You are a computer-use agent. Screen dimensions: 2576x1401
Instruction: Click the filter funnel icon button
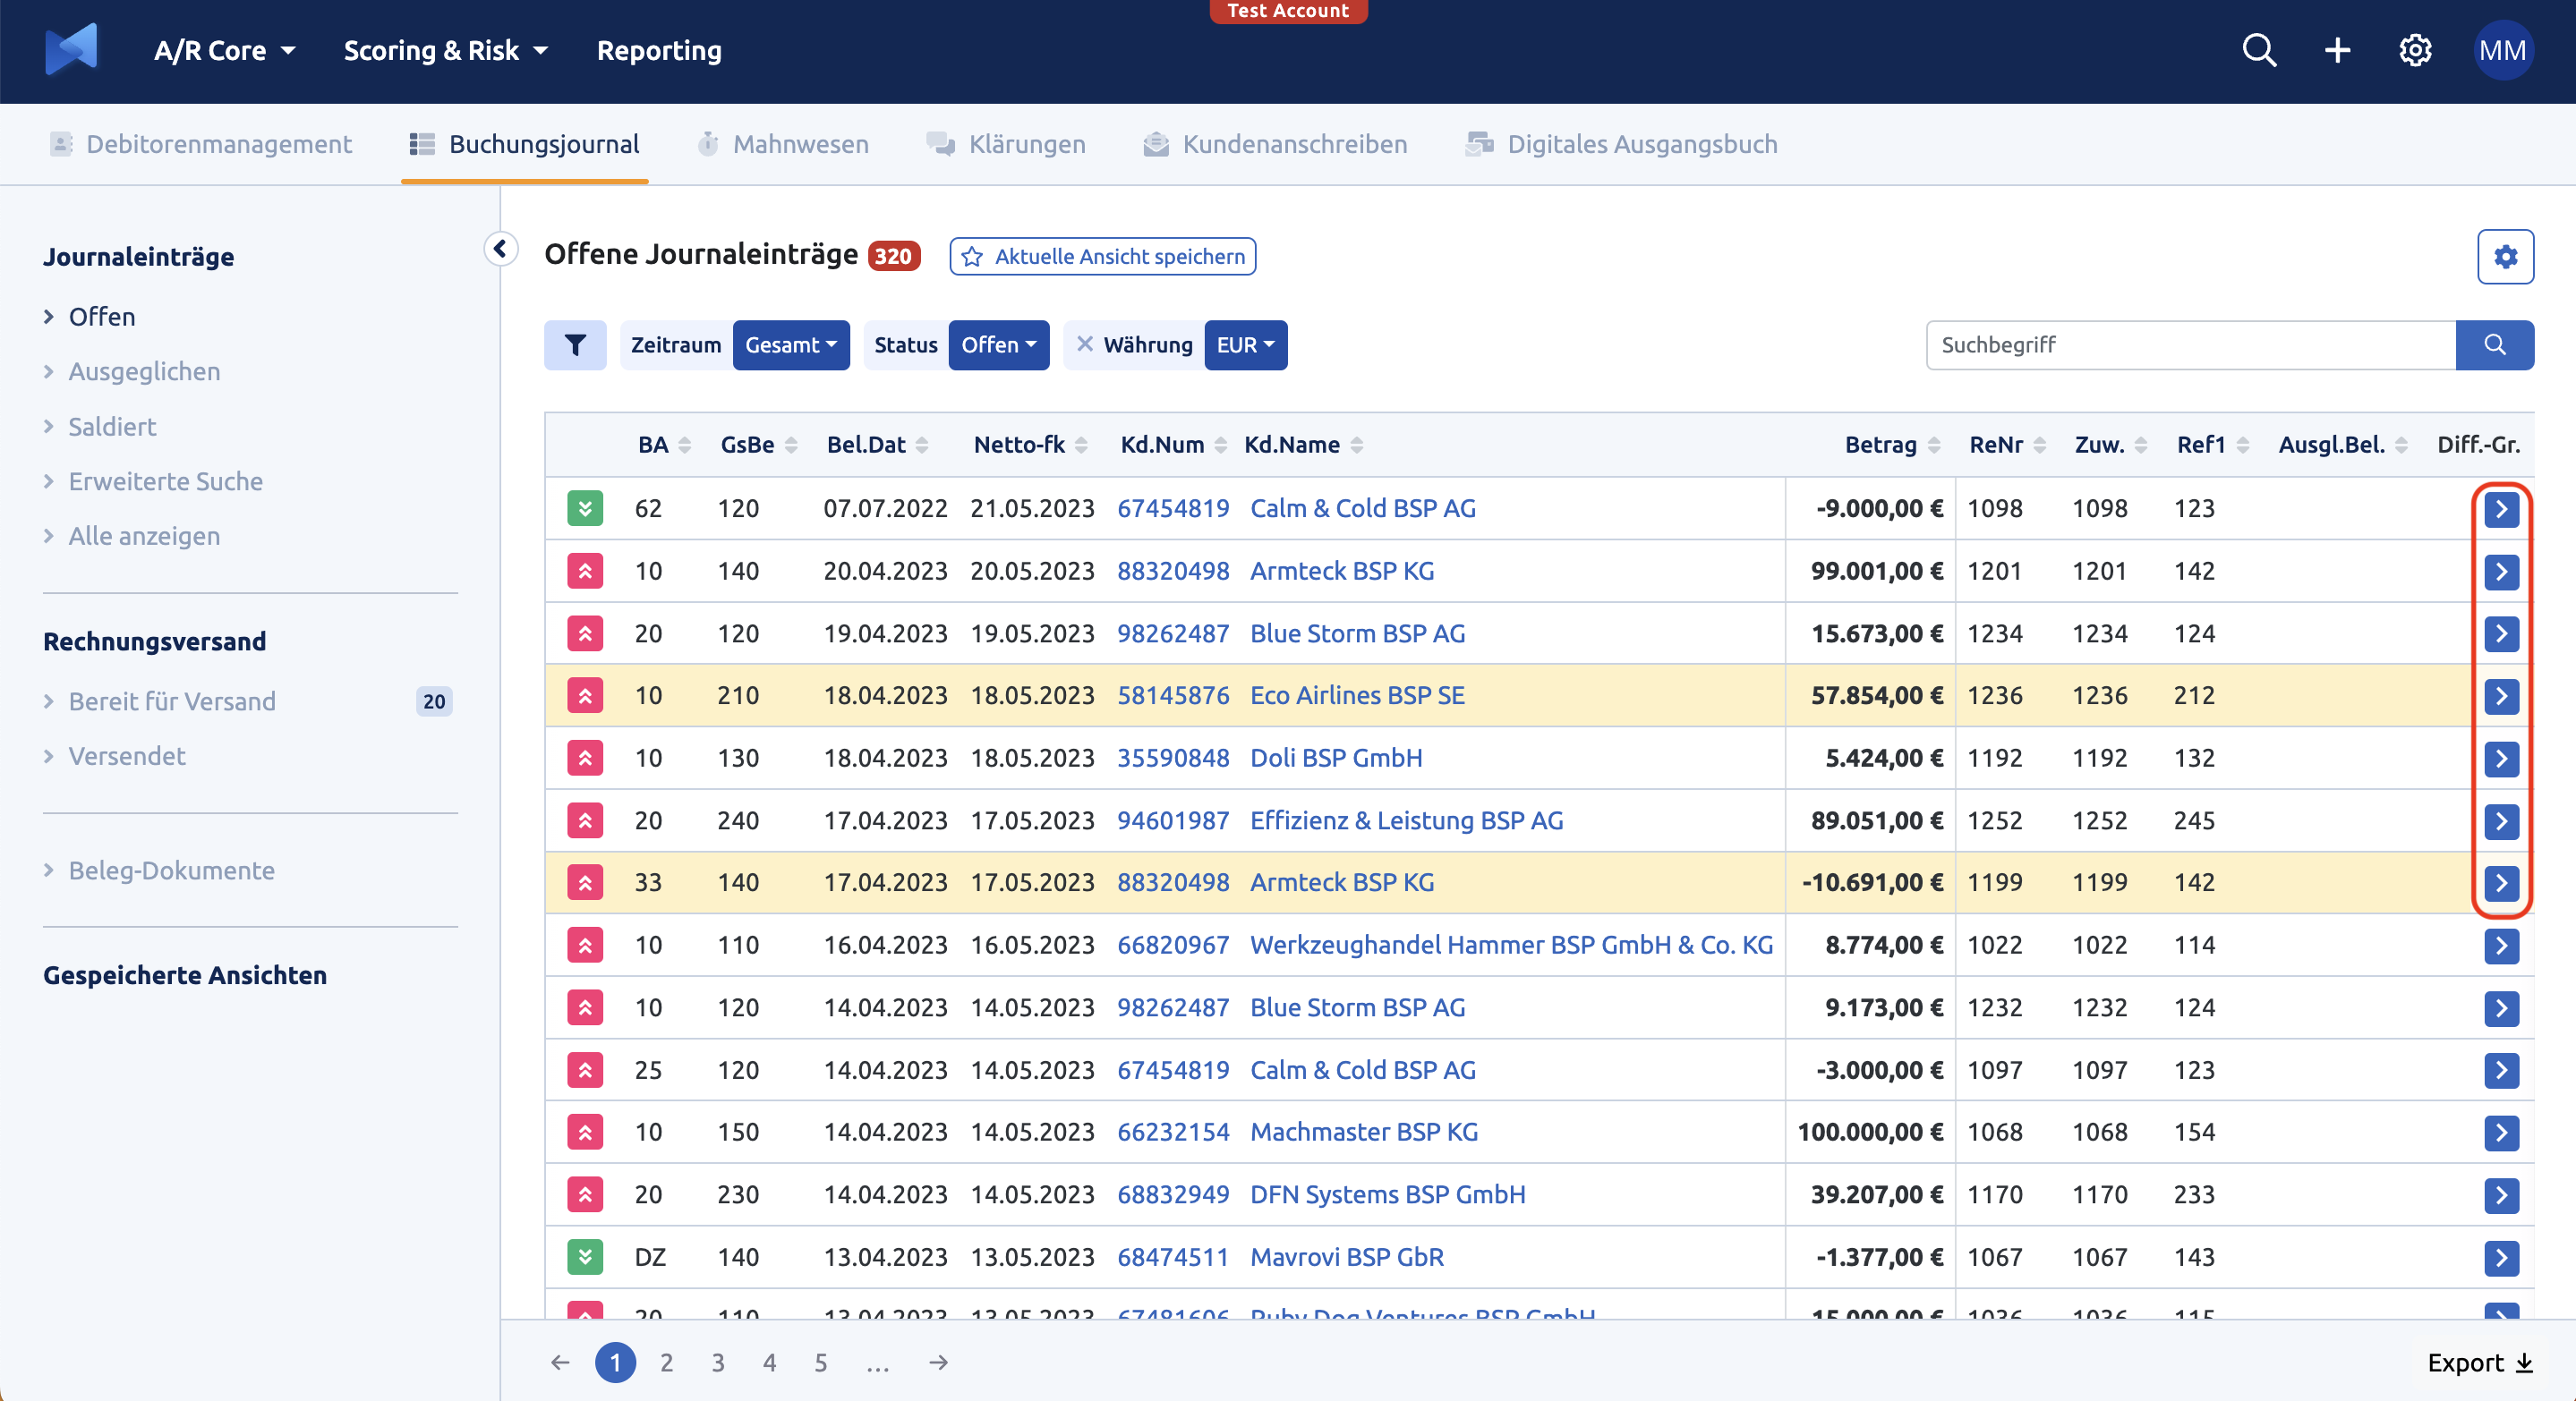[575, 344]
